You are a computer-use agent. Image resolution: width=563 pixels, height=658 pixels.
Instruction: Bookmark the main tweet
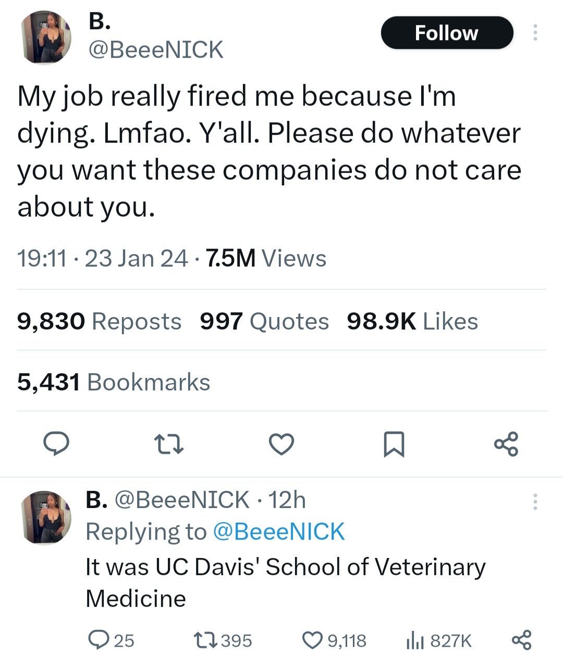(394, 444)
